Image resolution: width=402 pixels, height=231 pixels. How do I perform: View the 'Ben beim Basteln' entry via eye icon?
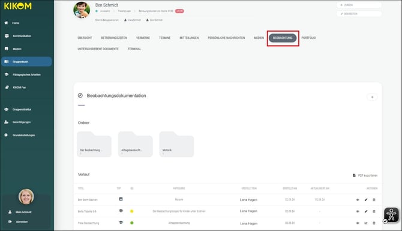click(358, 200)
